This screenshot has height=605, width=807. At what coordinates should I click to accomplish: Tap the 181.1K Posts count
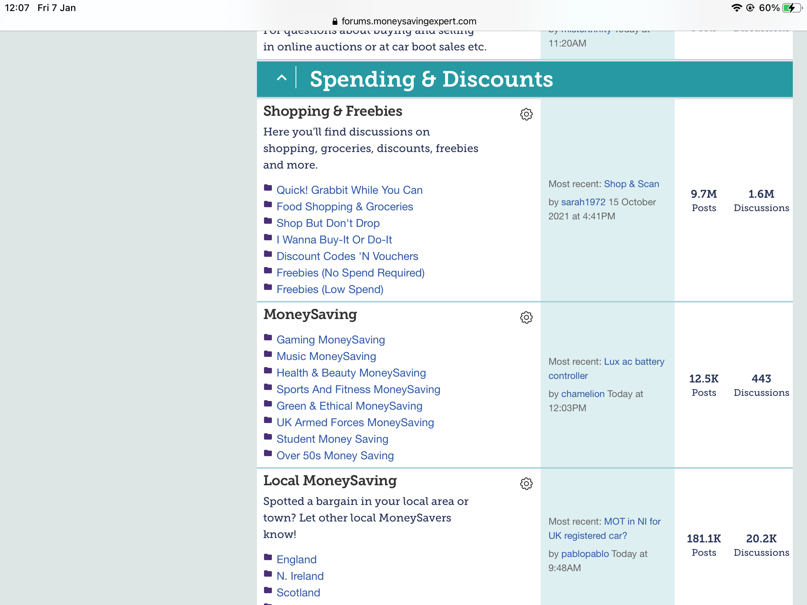(704, 545)
